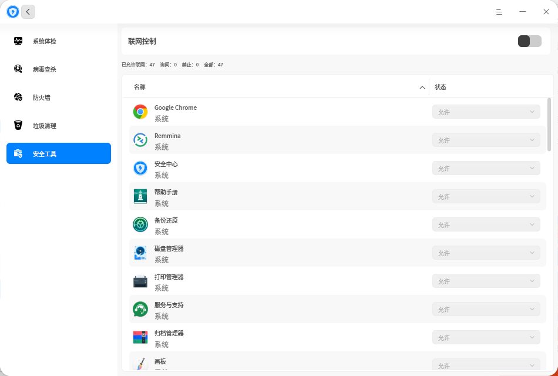Go back with the back arrow button
This screenshot has height=376, width=558.
28,12
